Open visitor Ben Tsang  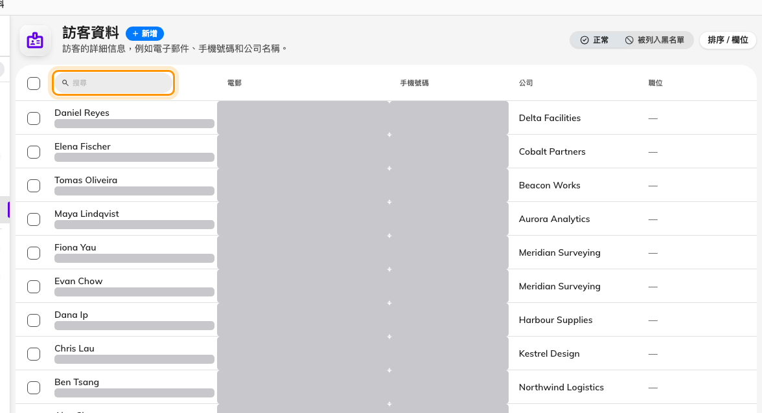76,382
